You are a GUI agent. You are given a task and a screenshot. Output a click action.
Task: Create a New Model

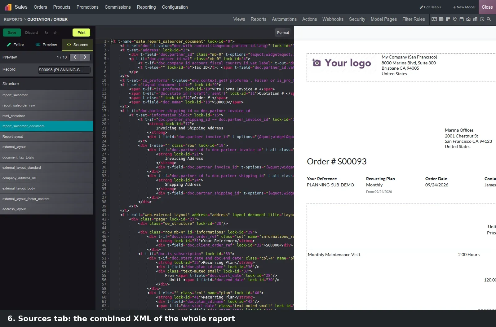[464, 7]
